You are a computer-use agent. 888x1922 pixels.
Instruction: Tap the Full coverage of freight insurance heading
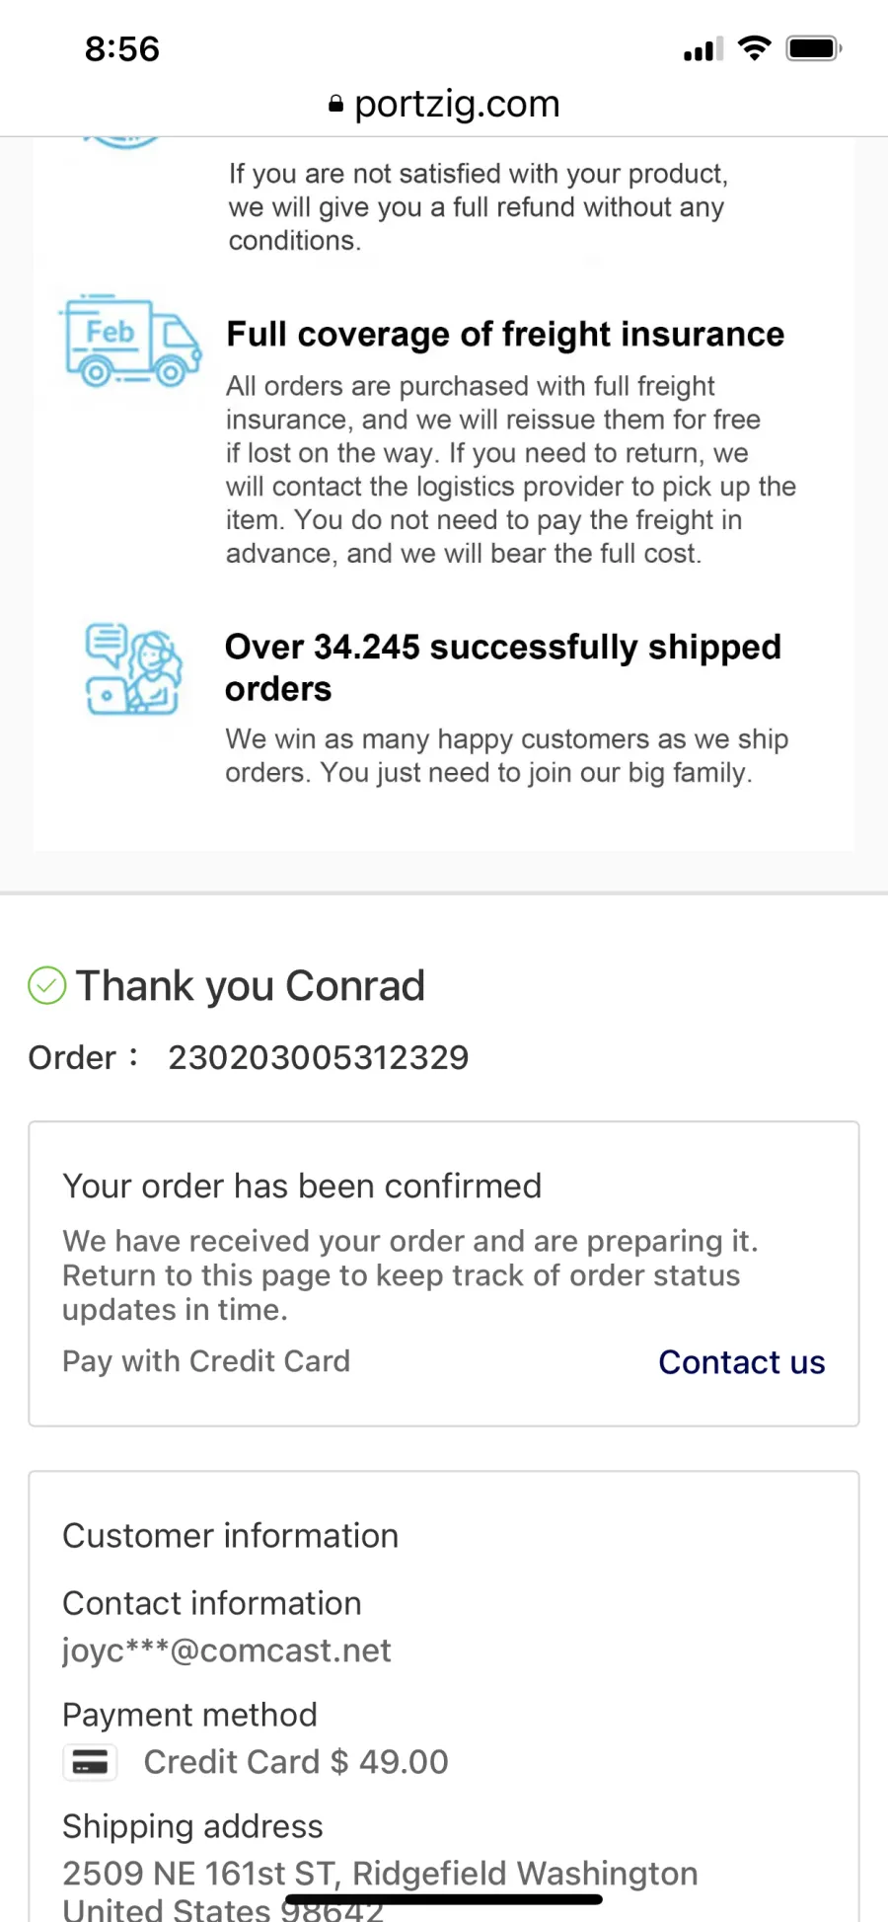(x=505, y=335)
